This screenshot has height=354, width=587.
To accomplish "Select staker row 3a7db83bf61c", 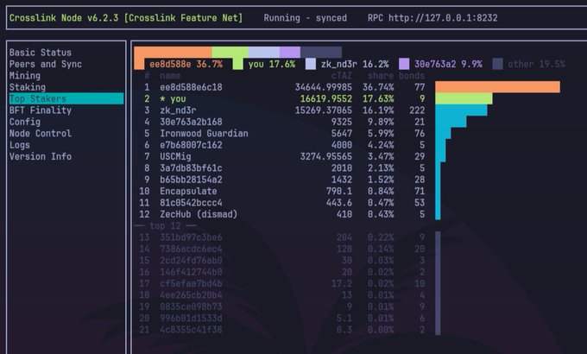I will click(281, 168).
